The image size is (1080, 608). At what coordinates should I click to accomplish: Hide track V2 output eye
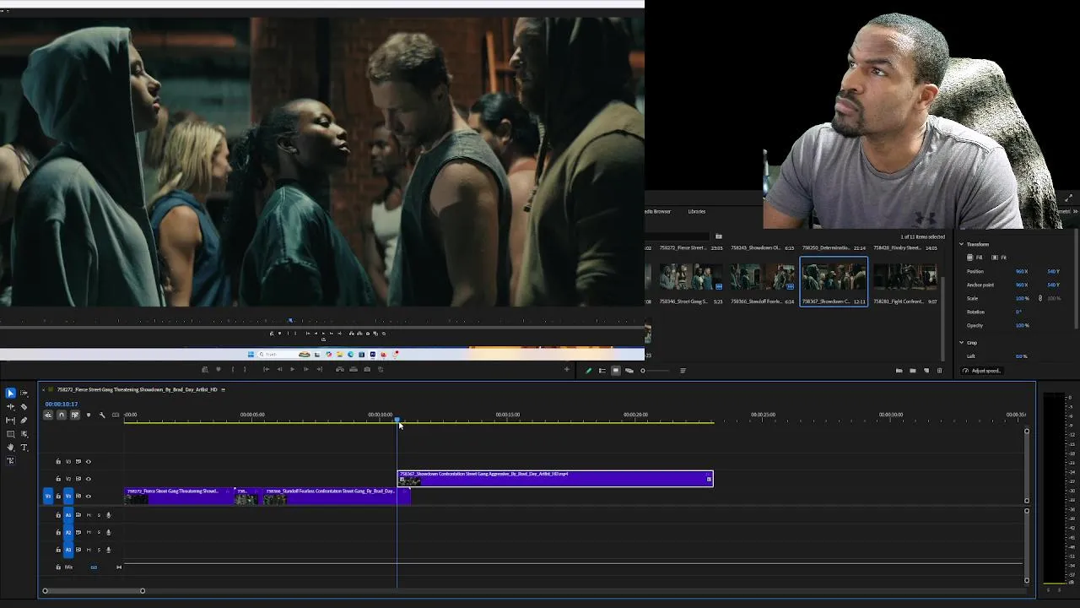click(89, 479)
